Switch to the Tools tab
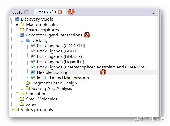 pyautogui.click(x=17, y=12)
